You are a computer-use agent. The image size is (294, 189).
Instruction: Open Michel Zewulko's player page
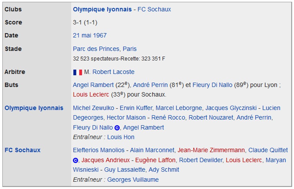(x=93, y=108)
